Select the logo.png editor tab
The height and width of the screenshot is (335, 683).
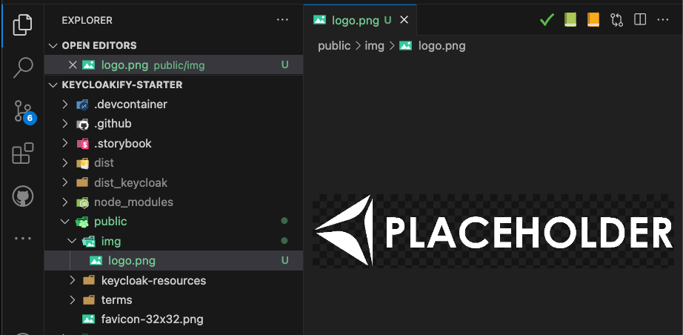click(352, 20)
